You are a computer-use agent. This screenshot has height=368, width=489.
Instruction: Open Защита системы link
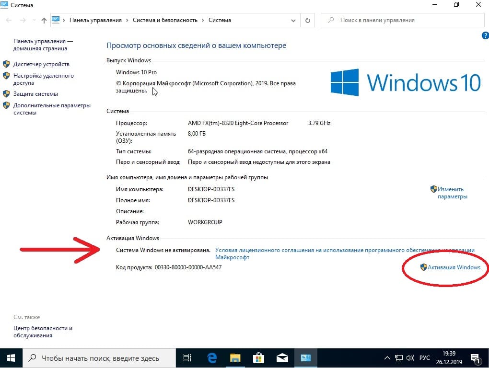(35, 94)
